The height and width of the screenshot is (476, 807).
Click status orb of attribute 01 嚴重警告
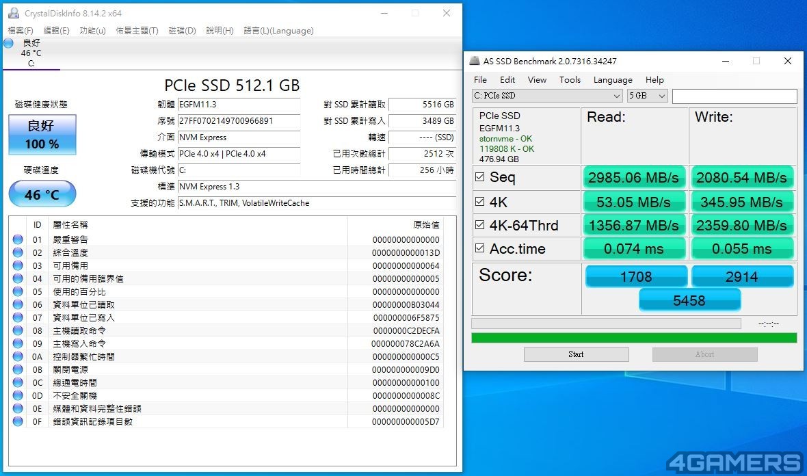click(18, 239)
